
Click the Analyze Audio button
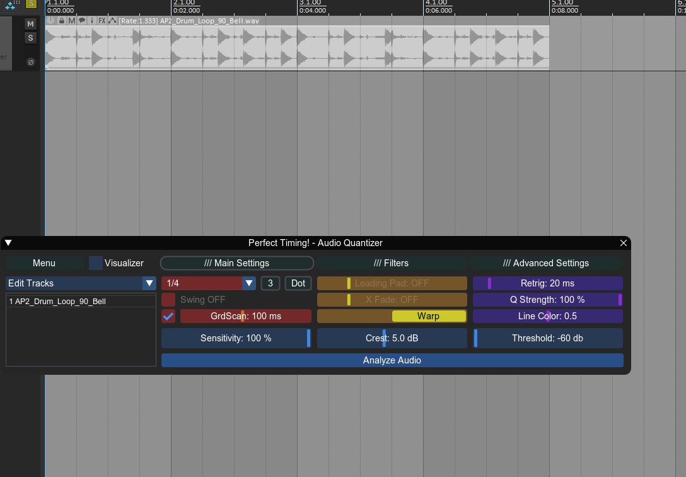click(392, 360)
